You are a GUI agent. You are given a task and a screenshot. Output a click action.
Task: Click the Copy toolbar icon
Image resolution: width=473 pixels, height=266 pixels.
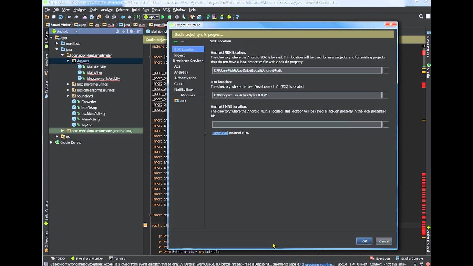92,17
